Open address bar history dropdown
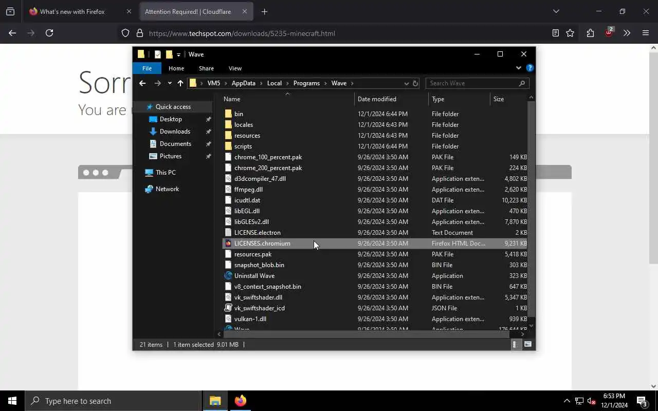658x411 pixels. [x=406, y=83]
